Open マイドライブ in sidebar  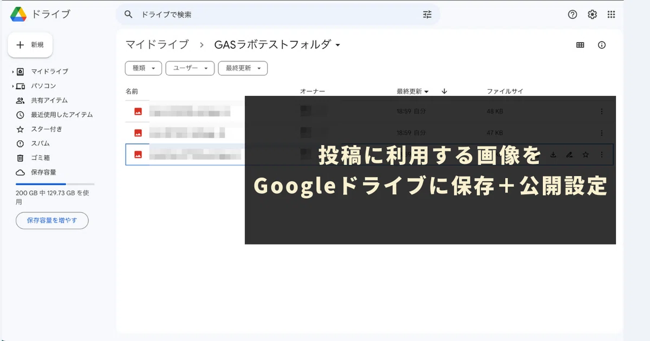click(49, 71)
